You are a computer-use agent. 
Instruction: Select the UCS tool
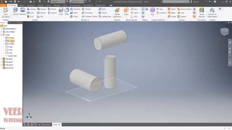tap(134, 17)
